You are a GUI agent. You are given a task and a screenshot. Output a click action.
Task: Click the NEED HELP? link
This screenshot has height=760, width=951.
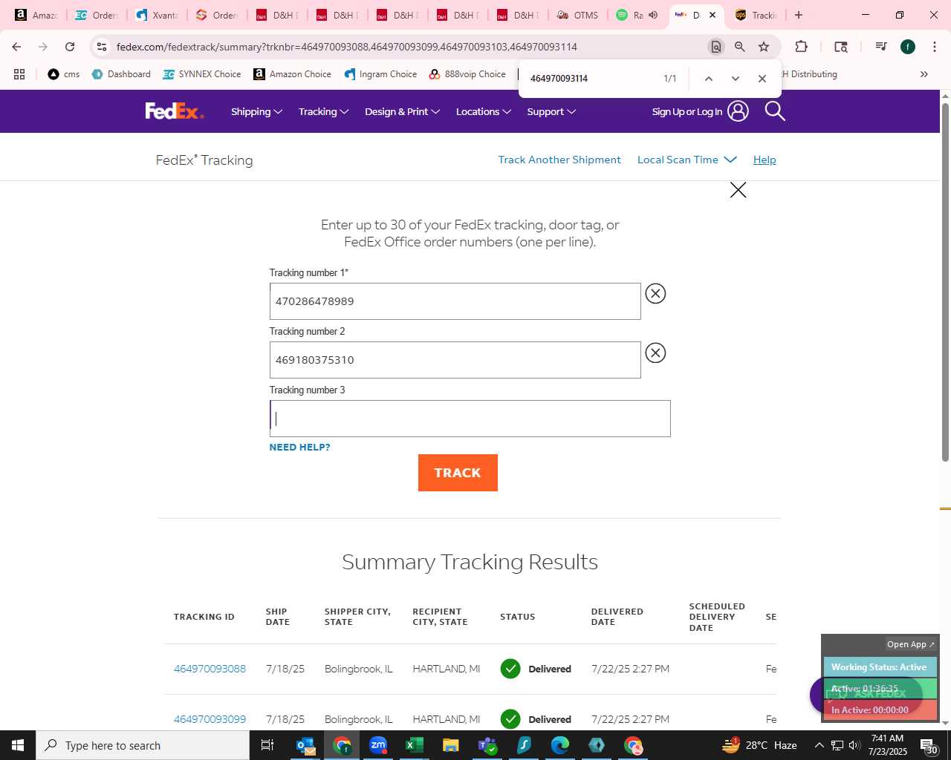coord(299,447)
